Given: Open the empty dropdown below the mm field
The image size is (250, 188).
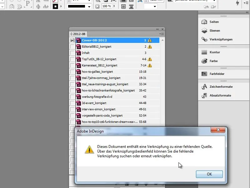Looking at the screenshot, I should (x=150, y=6).
